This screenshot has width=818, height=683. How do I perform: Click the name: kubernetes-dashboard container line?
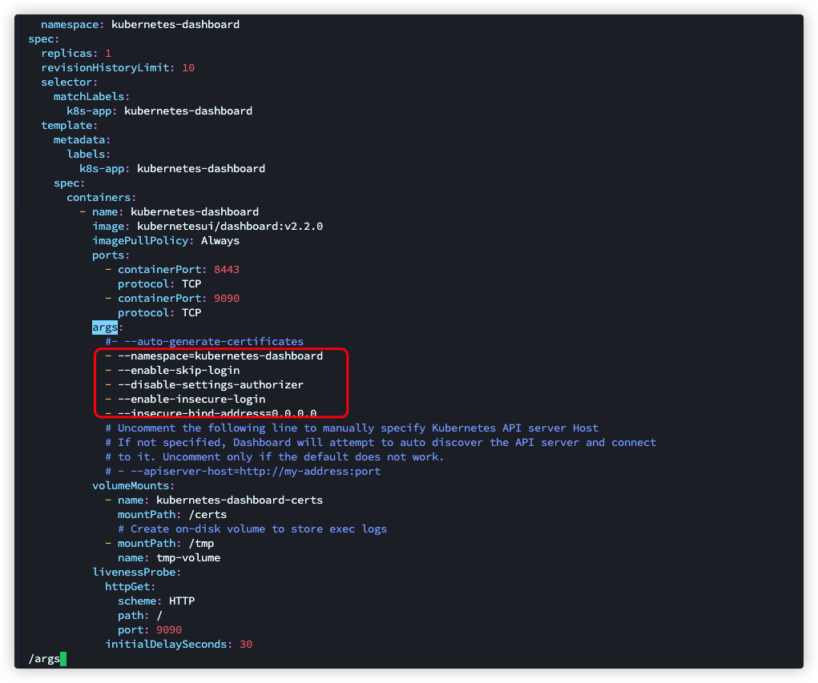169,211
